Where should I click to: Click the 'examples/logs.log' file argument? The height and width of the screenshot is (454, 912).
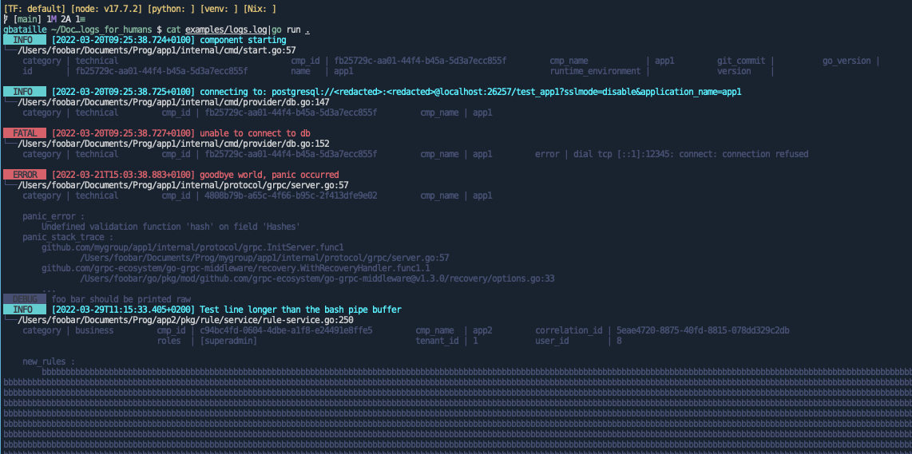pos(226,30)
